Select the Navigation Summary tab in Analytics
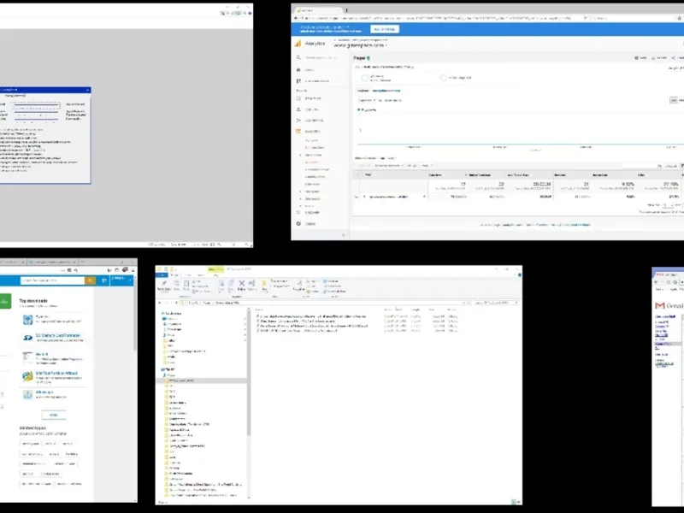Screen dimensions: 684x513 (386, 91)
